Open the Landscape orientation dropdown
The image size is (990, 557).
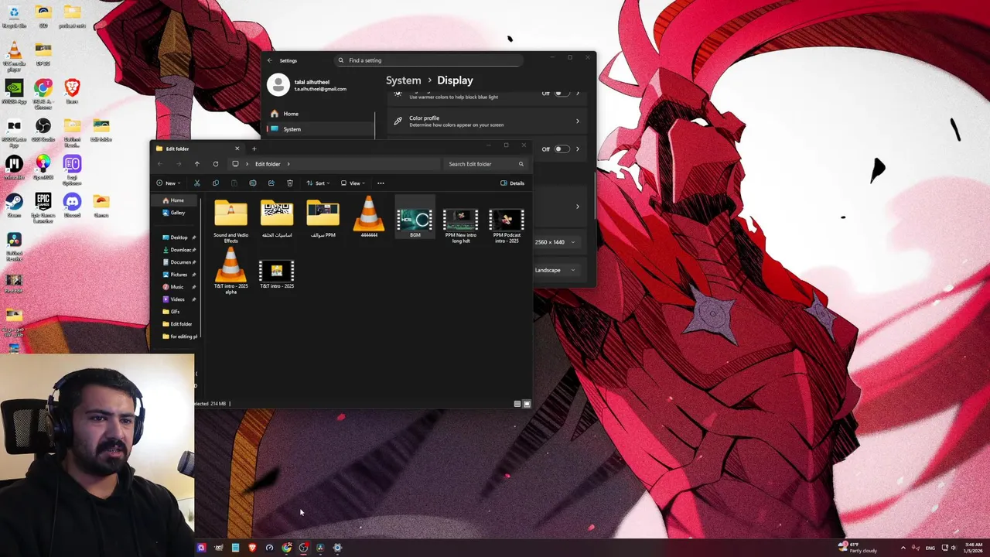[555, 270]
